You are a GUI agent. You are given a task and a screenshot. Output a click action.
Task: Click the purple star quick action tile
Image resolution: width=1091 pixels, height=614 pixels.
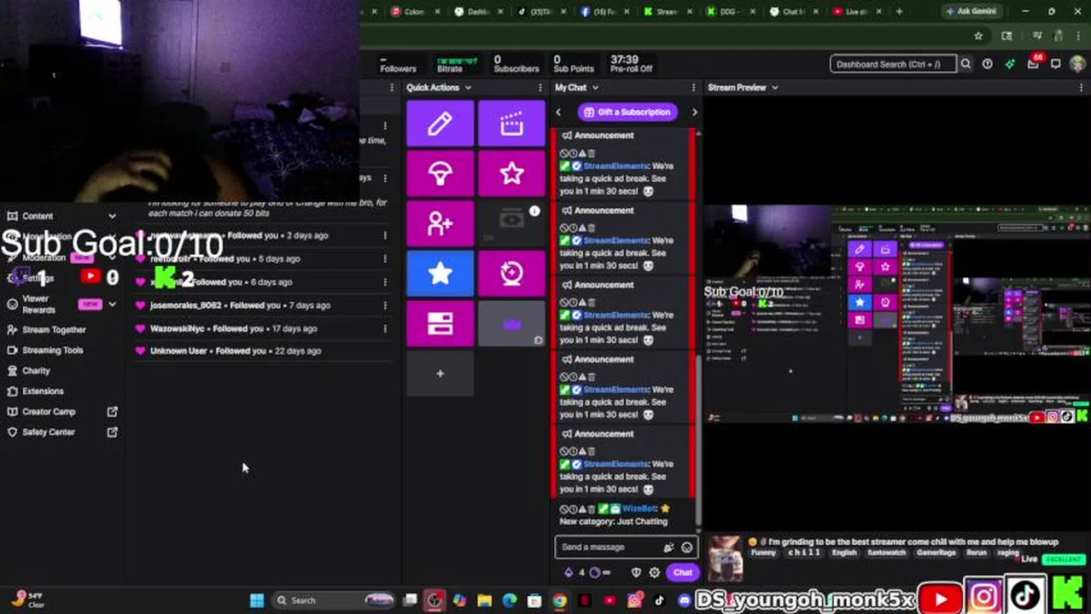coord(511,174)
